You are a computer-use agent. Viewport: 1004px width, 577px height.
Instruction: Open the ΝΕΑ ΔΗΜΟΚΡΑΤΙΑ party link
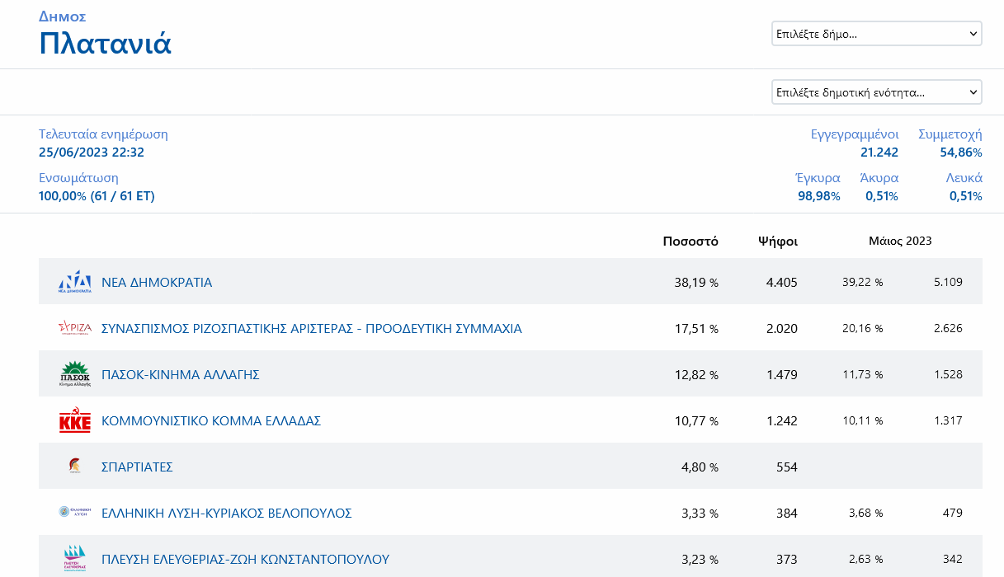point(157,282)
